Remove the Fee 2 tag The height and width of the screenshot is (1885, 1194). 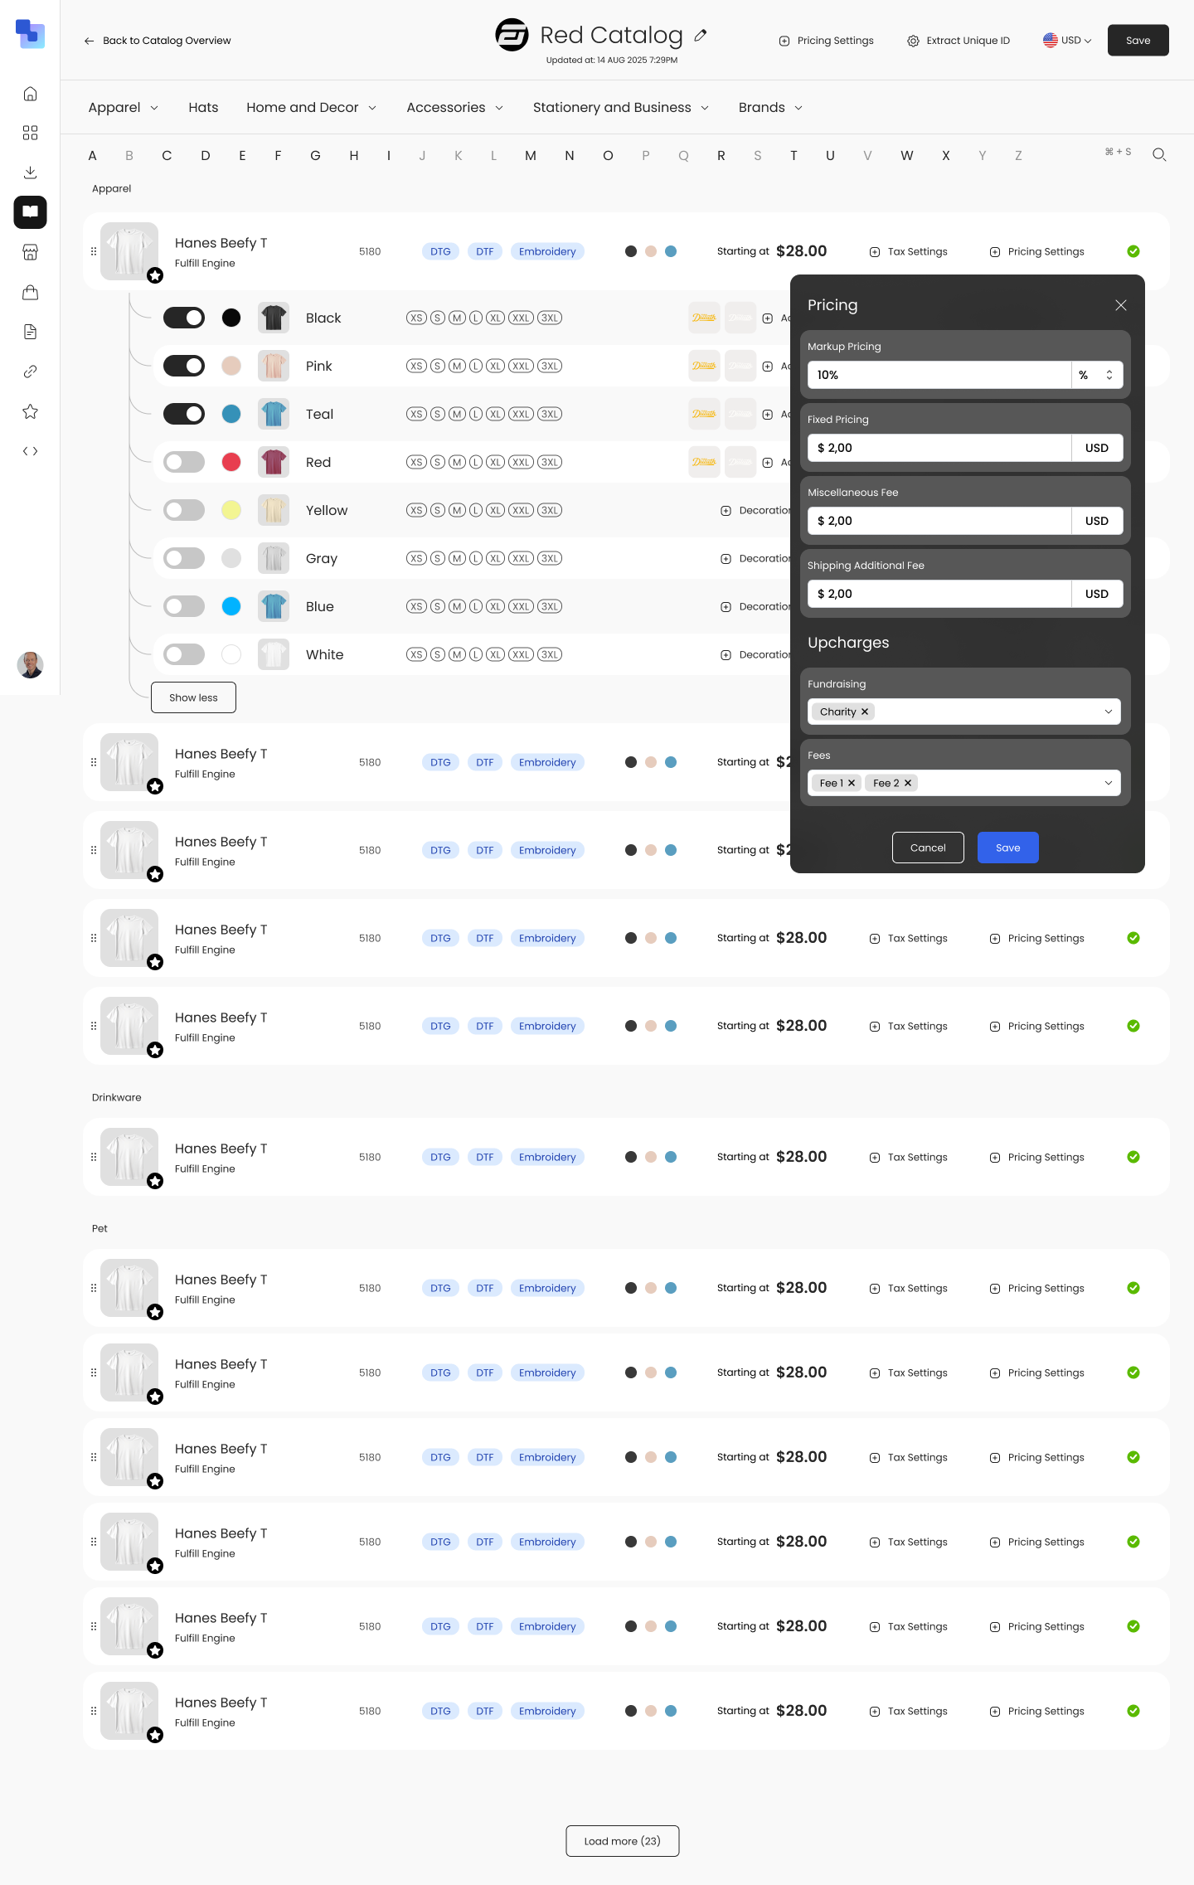[x=908, y=783]
